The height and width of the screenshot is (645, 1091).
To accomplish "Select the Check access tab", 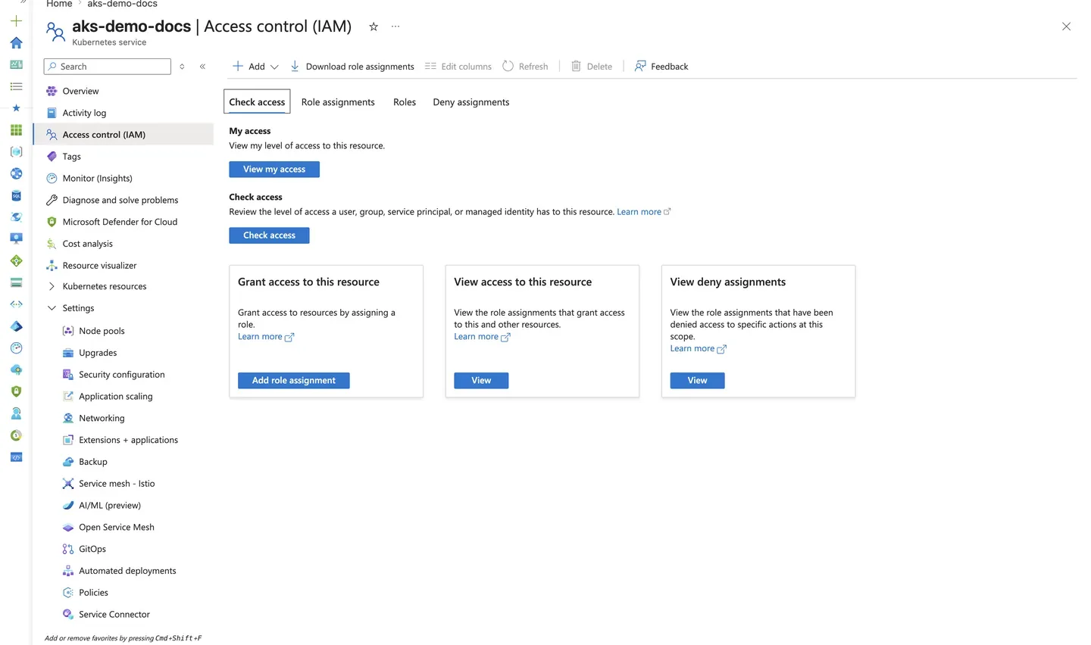I will tap(257, 102).
